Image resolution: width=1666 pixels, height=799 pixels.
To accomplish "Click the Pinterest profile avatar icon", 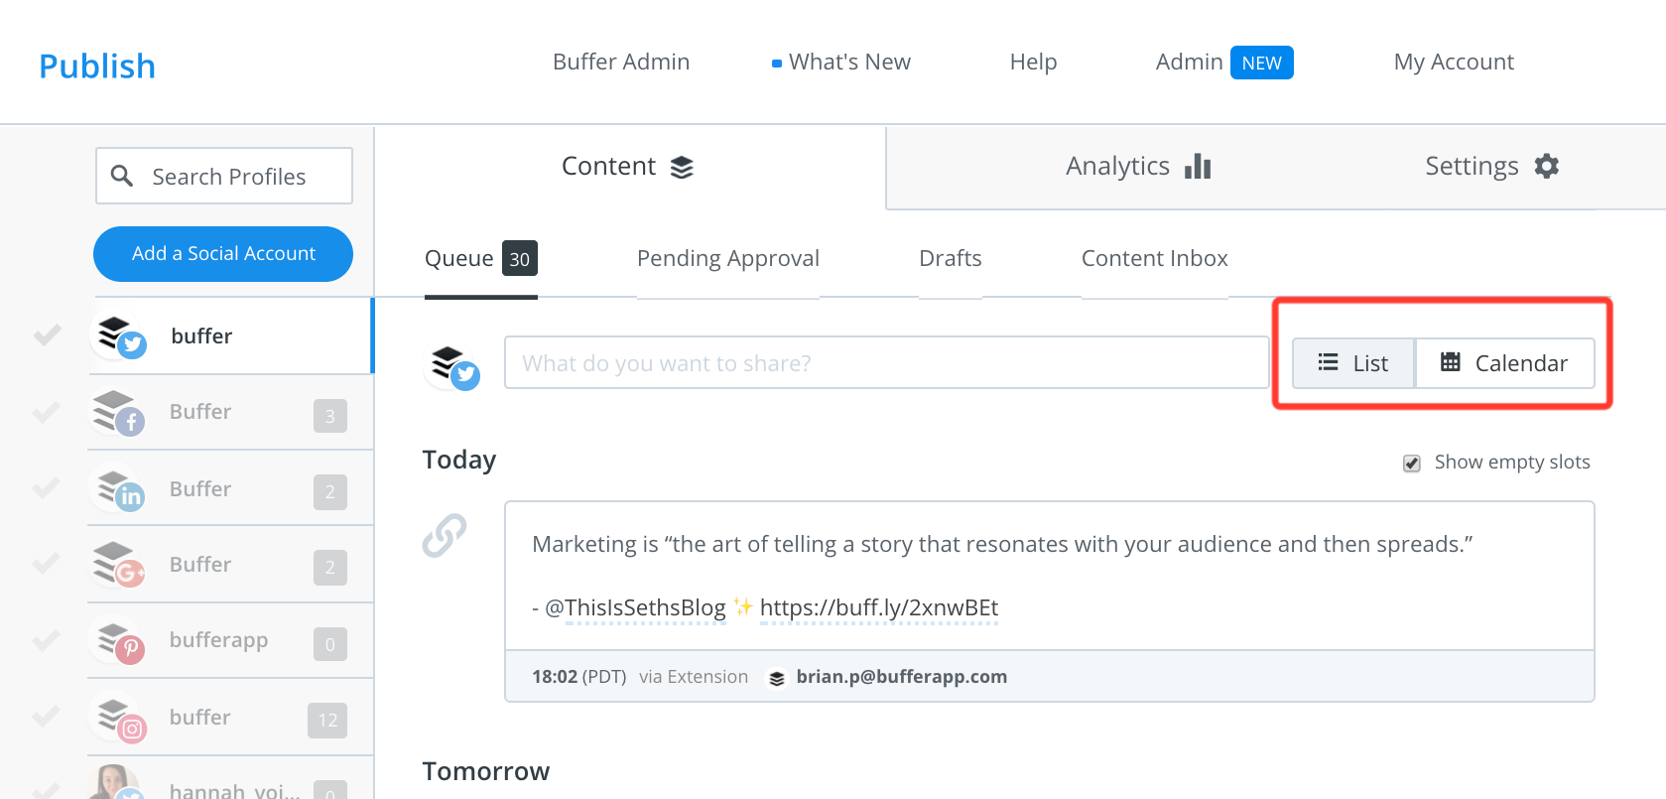I will point(118,640).
